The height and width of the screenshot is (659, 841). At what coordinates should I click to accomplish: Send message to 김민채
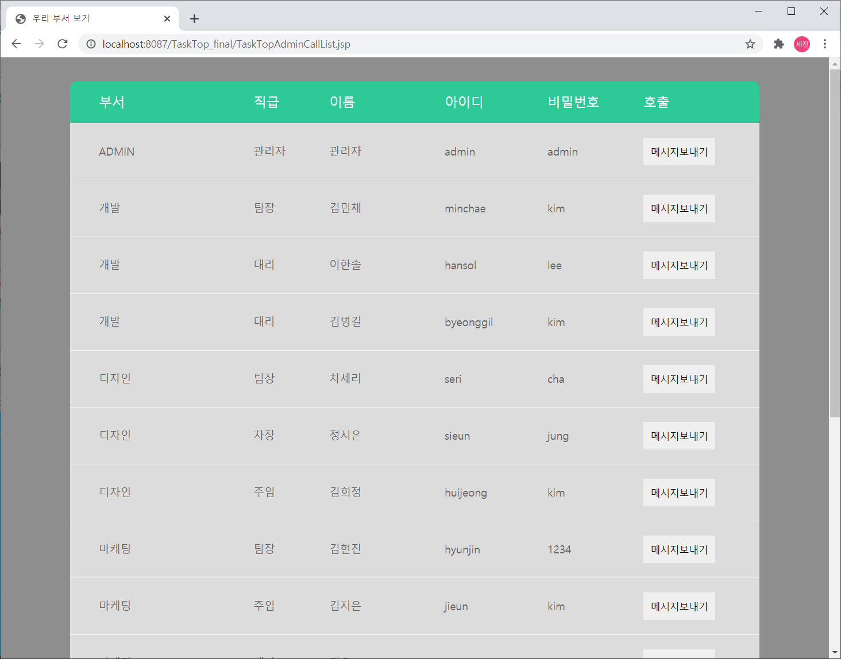(x=679, y=208)
